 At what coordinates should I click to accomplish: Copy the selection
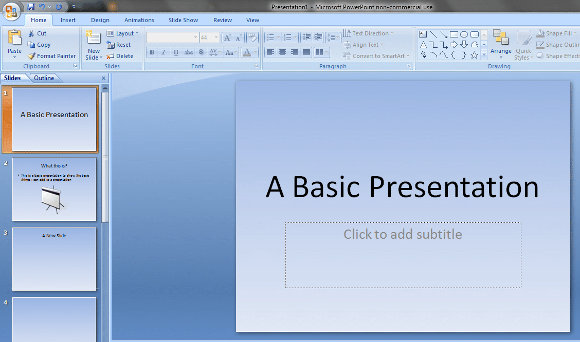(x=39, y=45)
